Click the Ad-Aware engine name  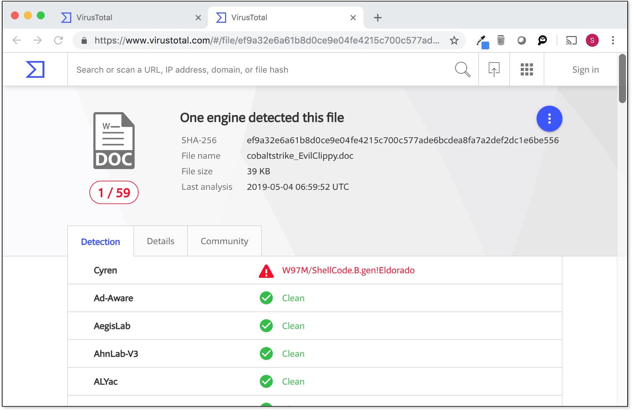click(113, 298)
